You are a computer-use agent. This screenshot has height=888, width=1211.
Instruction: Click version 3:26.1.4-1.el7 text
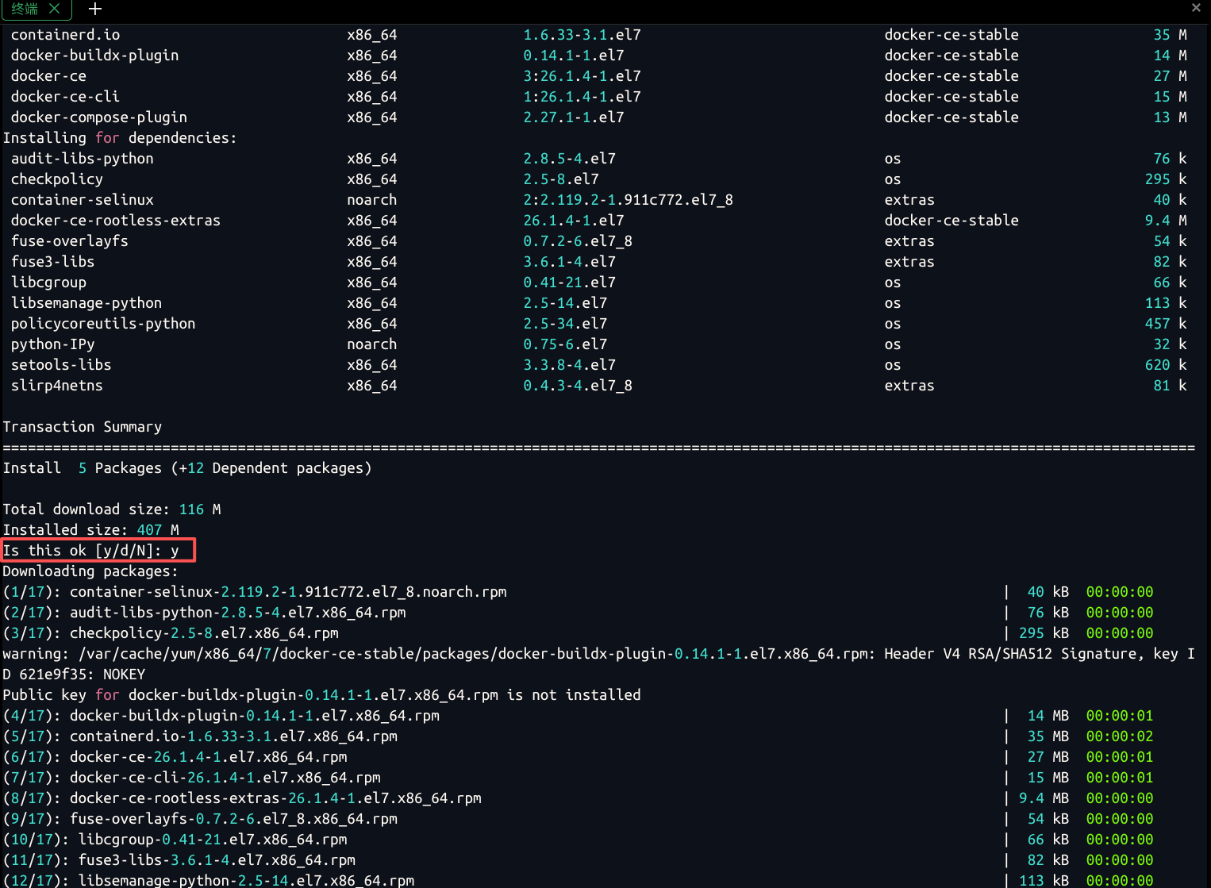click(582, 76)
